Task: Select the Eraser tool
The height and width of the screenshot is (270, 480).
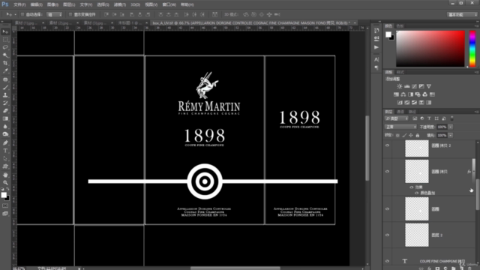Action: pos(5,111)
